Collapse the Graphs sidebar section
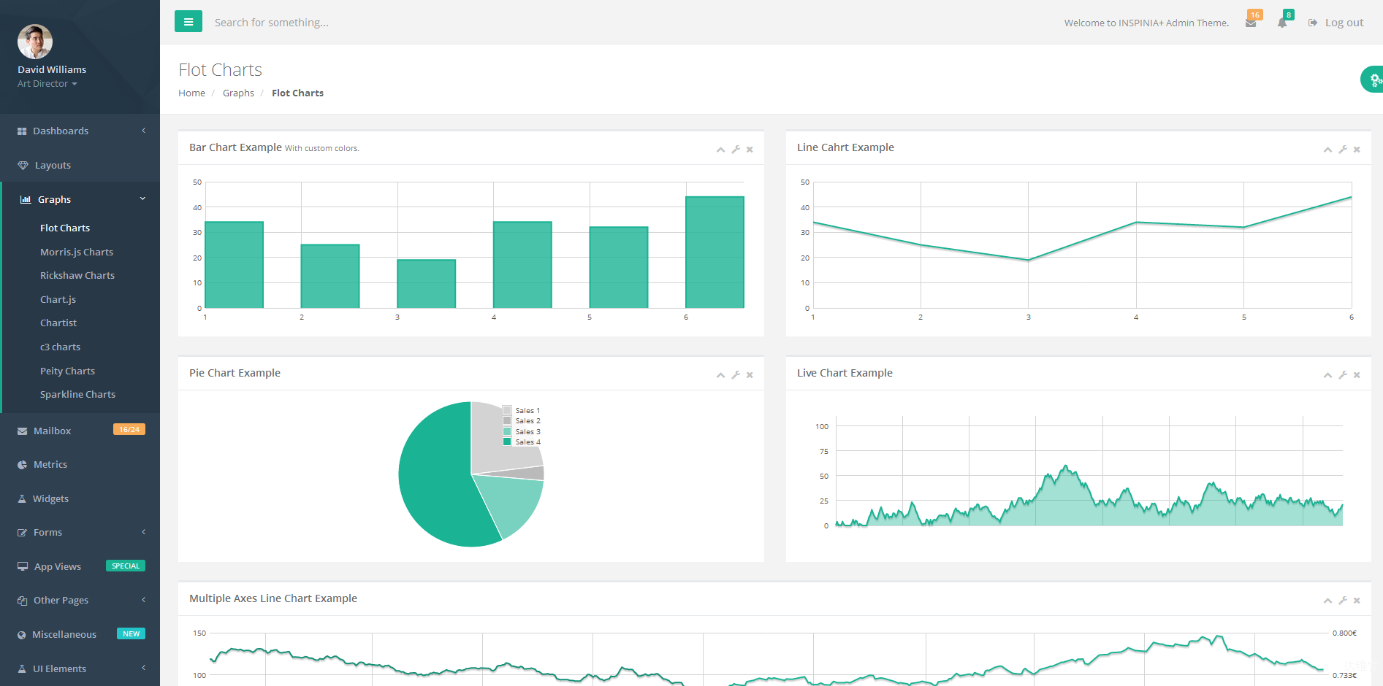 80,199
